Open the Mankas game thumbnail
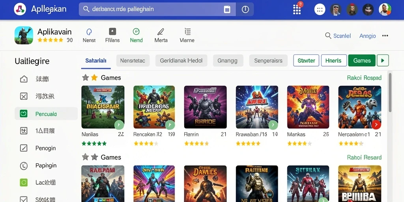 coord(308,107)
